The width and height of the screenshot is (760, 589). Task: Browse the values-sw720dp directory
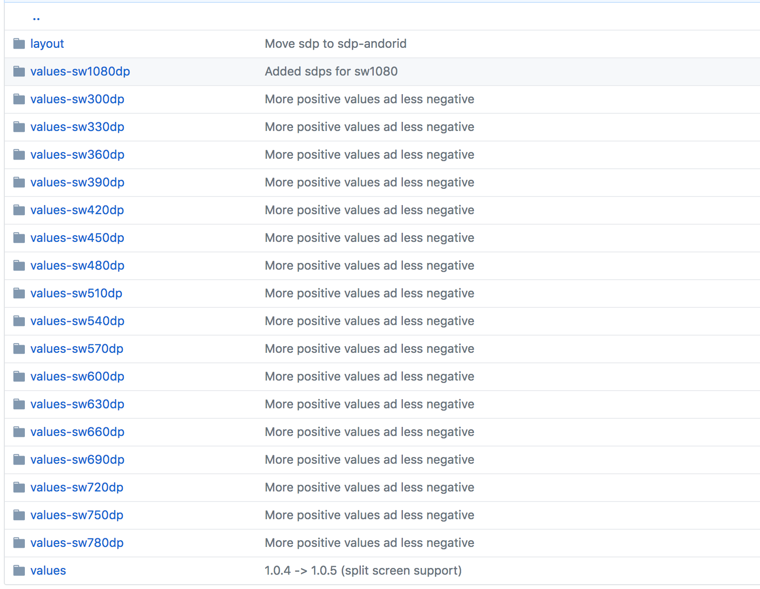point(76,488)
